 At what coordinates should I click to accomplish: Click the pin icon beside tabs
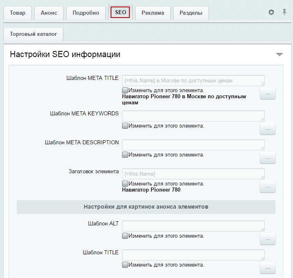pos(284,13)
